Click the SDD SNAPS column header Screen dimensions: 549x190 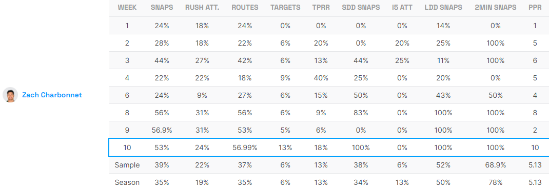[x=361, y=8]
